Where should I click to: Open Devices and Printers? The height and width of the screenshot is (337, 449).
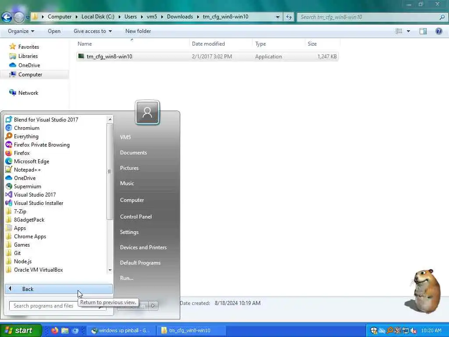tap(143, 247)
